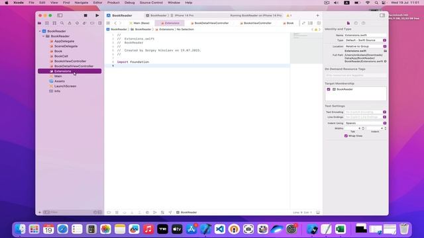Open the Editor menu
This screenshot has width=424, height=238.
click(x=97, y=3)
